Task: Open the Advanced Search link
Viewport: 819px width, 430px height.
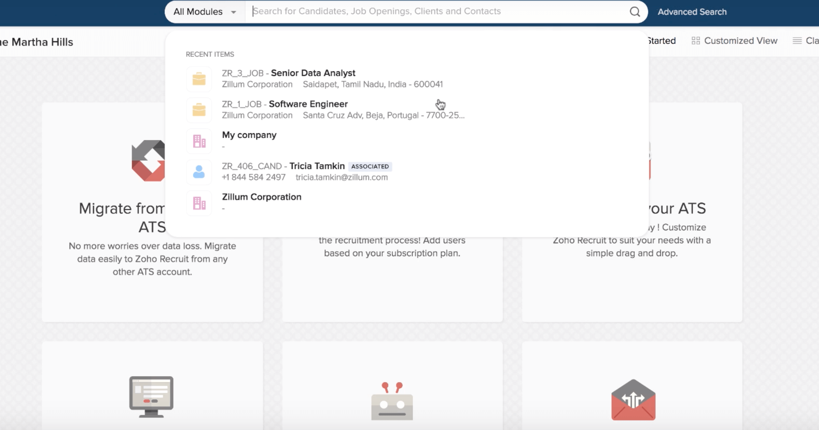Action: coord(692,12)
